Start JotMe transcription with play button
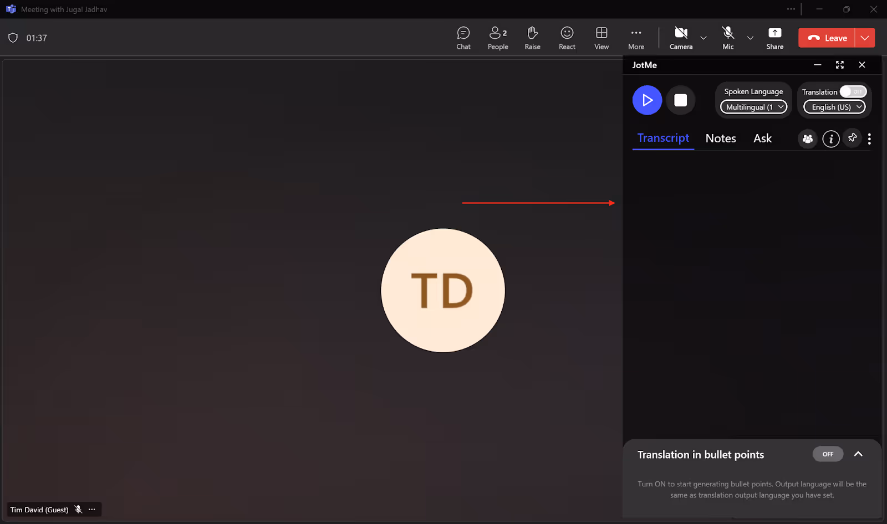The image size is (887, 524). click(x=647, y=100)
